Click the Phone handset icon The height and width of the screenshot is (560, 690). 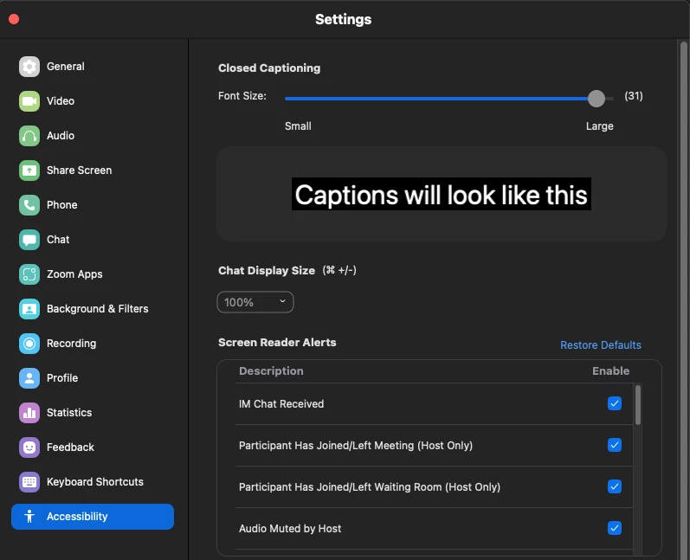click(29, 205)
